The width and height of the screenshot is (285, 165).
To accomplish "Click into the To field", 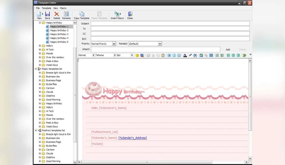I will pos(170,29).
